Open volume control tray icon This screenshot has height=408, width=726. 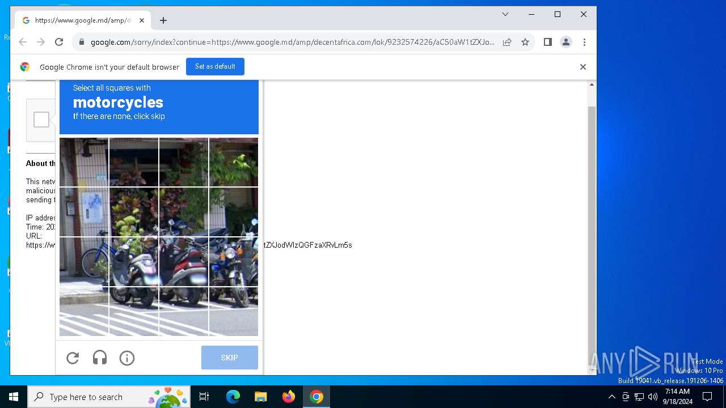click(x=653, y=397)
